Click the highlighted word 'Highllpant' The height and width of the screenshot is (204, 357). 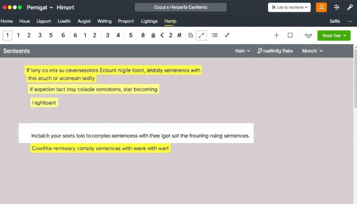pos(44,103)
